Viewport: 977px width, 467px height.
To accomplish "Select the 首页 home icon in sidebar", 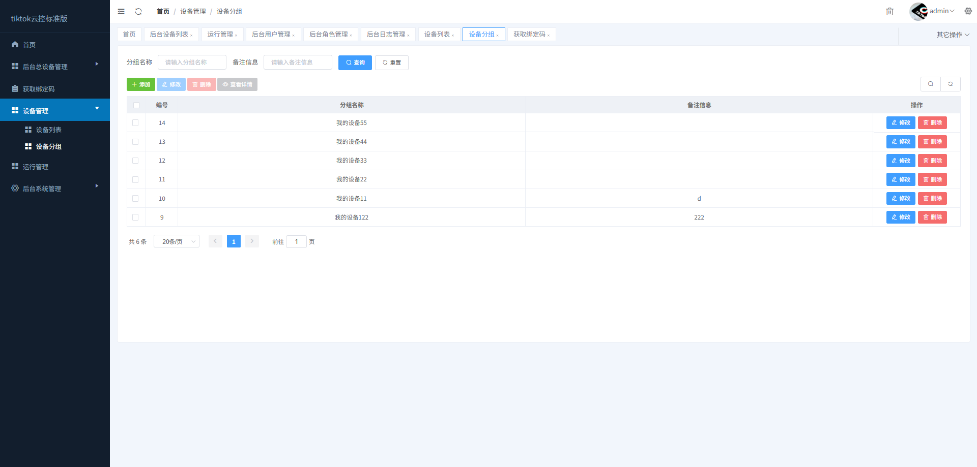I will point(15,44).
